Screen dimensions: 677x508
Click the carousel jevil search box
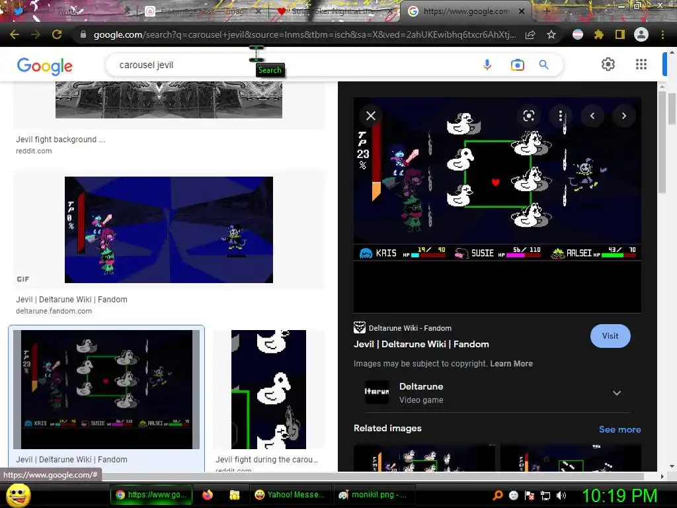pos(294,65)
